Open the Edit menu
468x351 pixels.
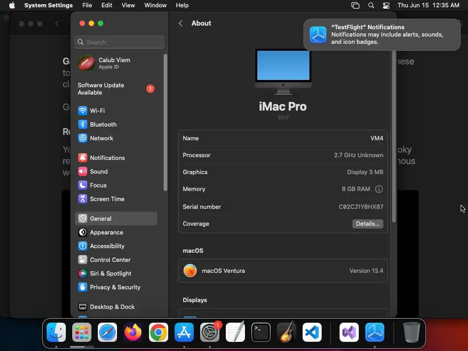107,5
